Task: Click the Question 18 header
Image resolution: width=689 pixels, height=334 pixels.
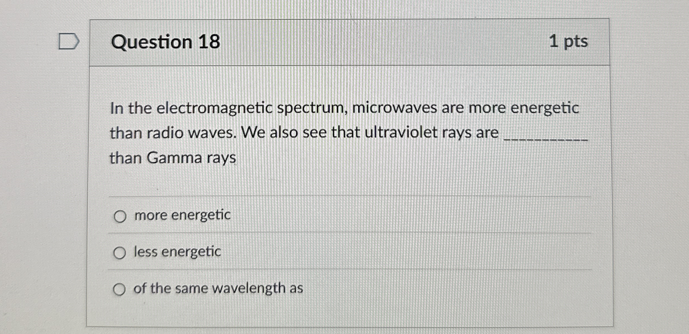Action: (166, 42)
